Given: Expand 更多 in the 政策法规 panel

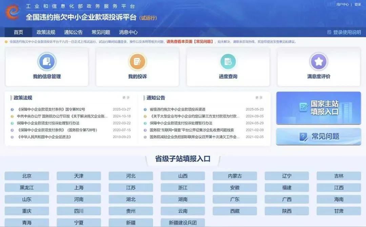Looking at the screenshot, I should pos(126,98).
